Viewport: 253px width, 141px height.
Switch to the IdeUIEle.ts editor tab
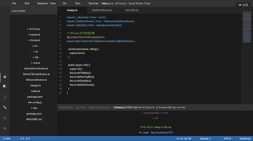point(132,10)
